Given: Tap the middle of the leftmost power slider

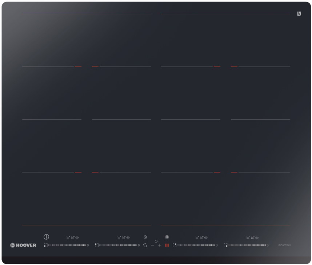Looking at the screenshot, I should point(67,245).
